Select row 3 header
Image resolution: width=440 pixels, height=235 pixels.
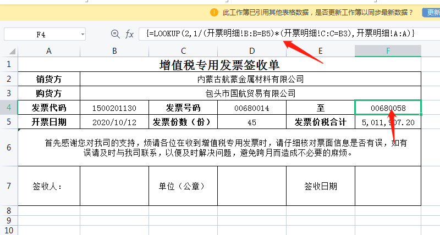[x=9, y=93]
